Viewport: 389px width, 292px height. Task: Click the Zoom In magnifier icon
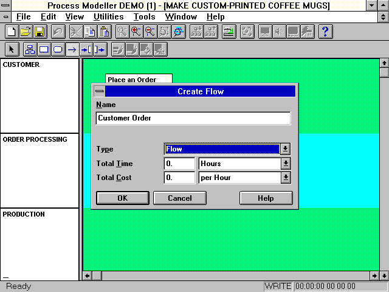(136, 32)
